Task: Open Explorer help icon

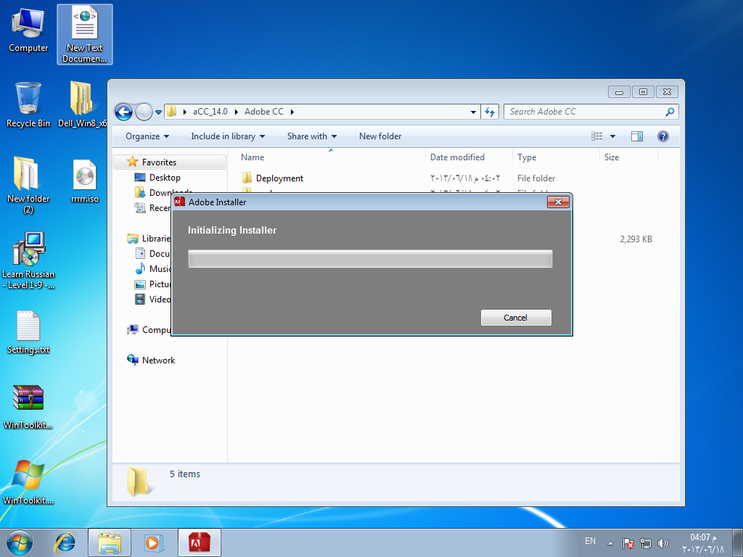Action: click(663, 136)
